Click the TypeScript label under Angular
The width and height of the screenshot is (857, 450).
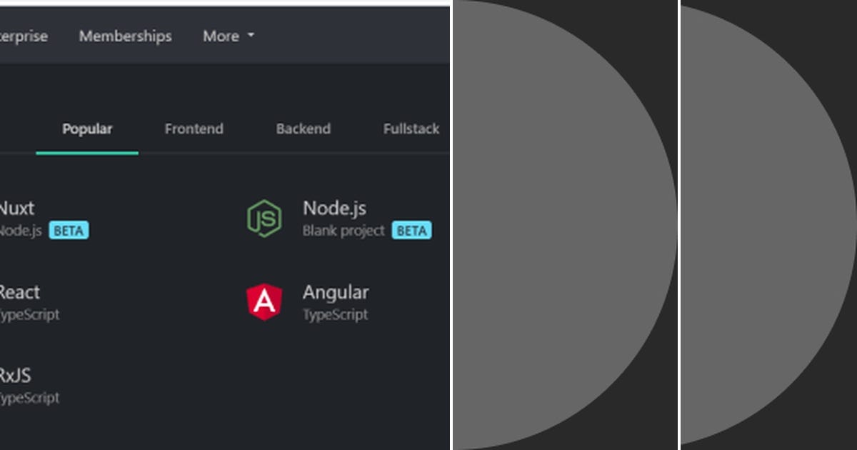click(x=336, y=314)
